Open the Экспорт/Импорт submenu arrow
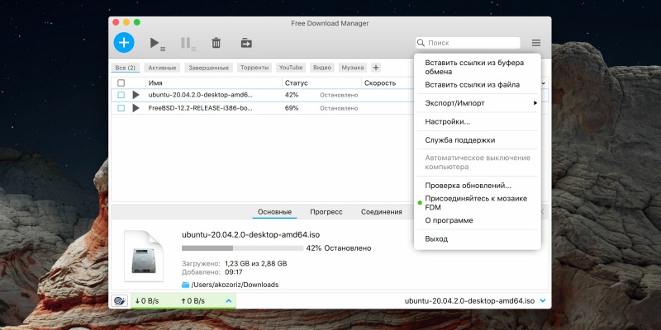The image size is (661, 330). (535, 103)
